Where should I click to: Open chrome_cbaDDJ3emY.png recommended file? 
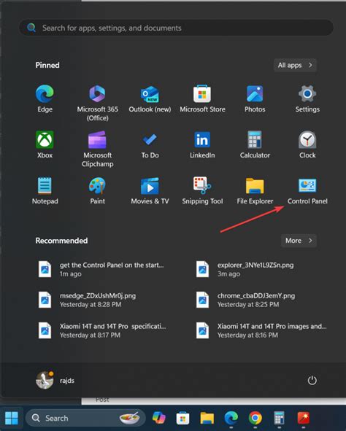coord(245,300)
